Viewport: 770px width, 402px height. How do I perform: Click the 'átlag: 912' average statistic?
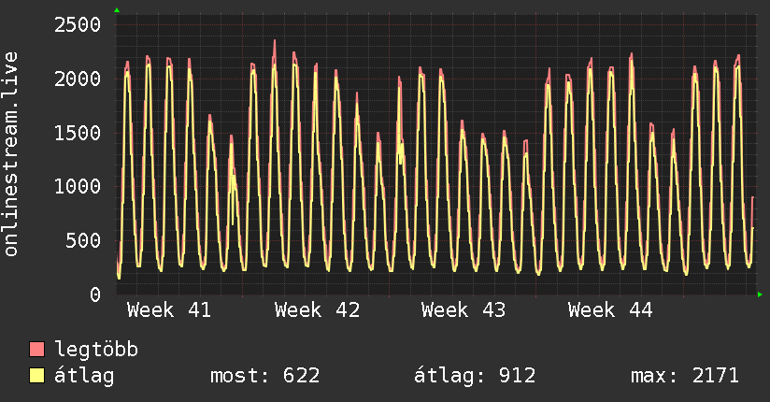[475, 376]
